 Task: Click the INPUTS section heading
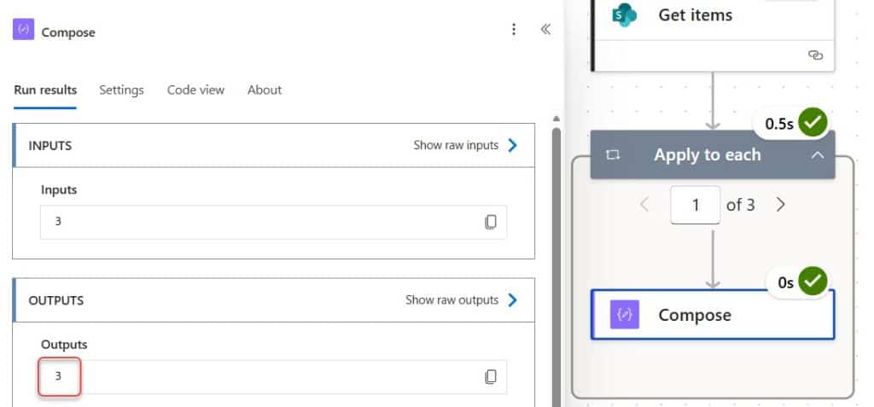[x=50, y=146]
